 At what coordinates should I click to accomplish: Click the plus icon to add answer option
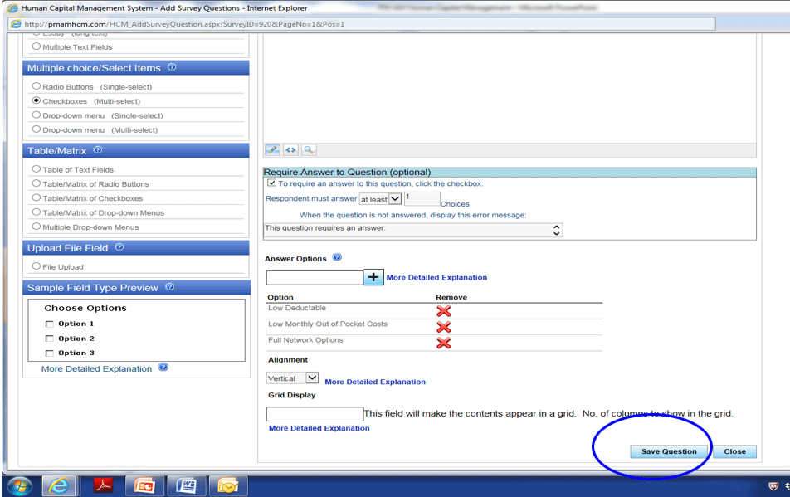373,277
